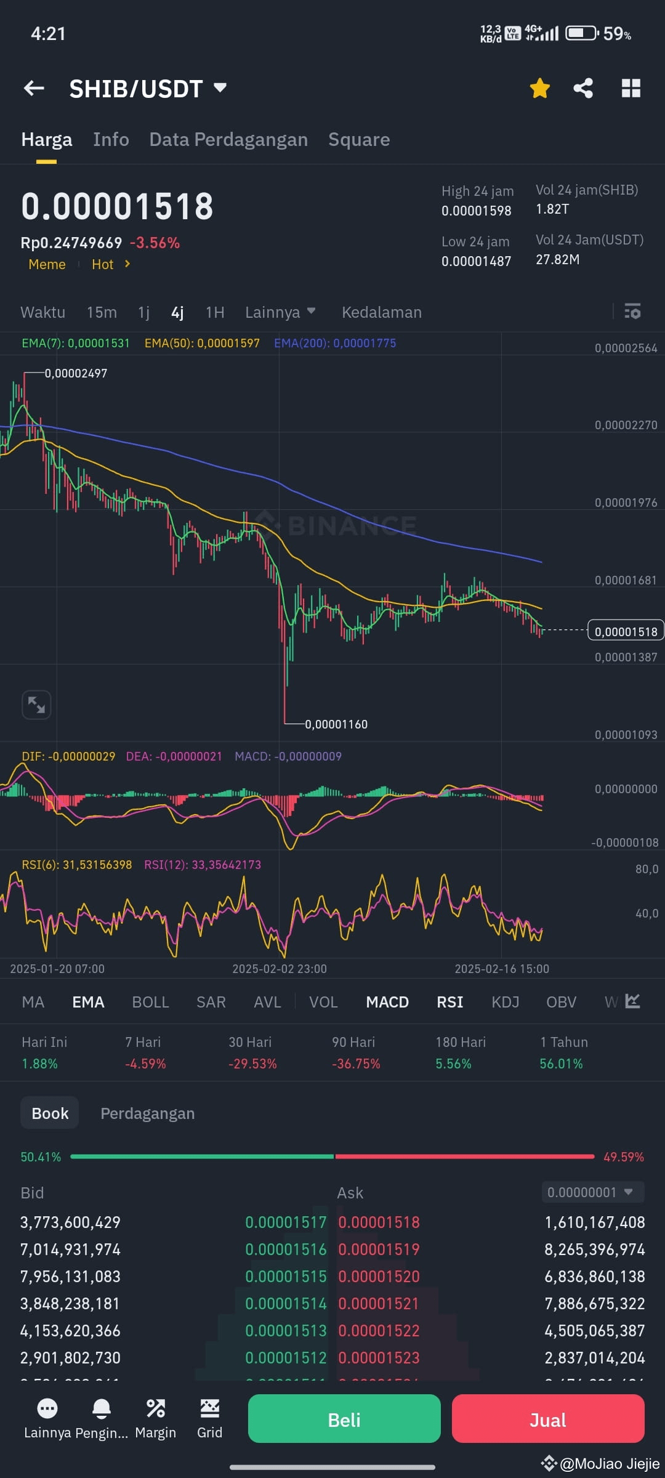665x1478 pixels.
Task: Open the four-square grid layout icon
Action: [631, 88]
